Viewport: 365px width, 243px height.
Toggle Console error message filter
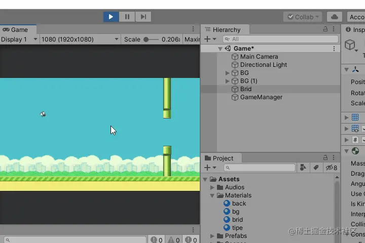coord(191,240)
